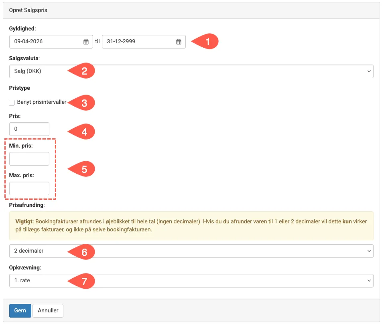The width and height of the screenshot is (382, 324).
Task: Click the red number 4 marker
Action: pos(83,132)
